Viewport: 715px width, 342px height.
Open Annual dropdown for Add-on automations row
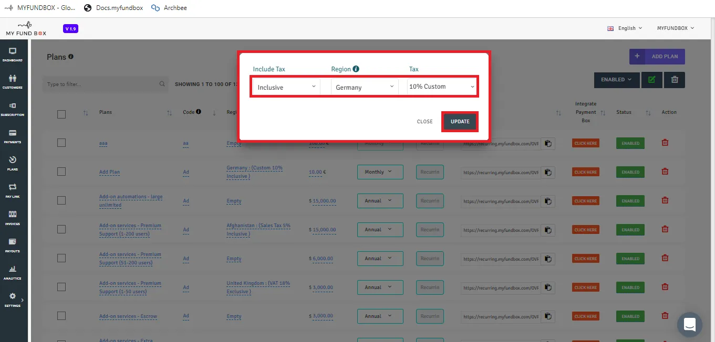(x=380, y=201)
